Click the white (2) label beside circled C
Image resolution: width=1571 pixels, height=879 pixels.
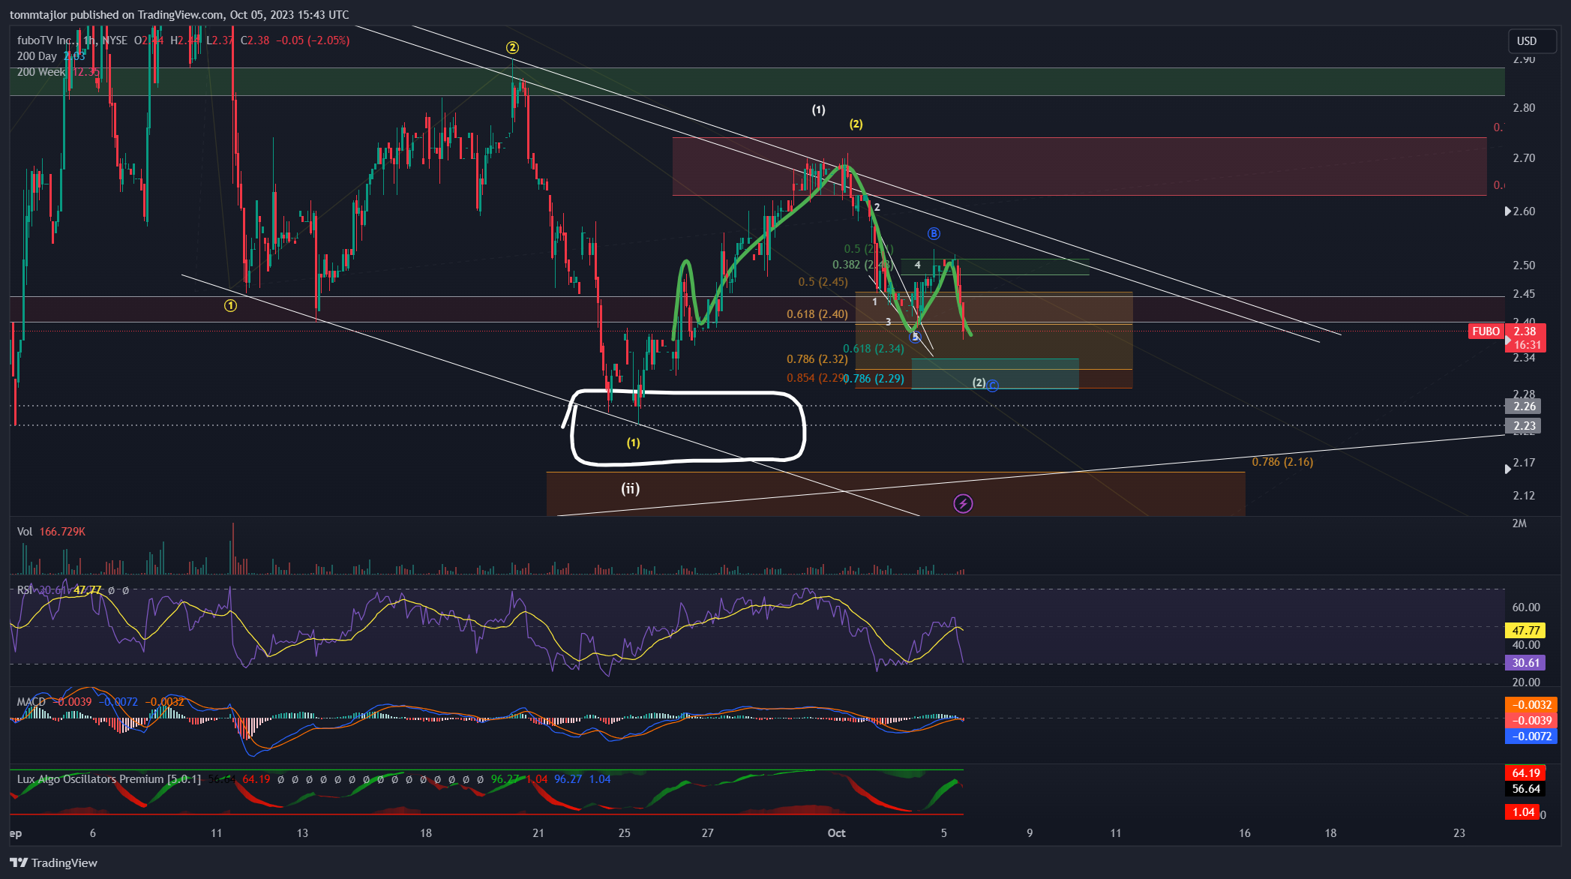[x=979, y=382]
